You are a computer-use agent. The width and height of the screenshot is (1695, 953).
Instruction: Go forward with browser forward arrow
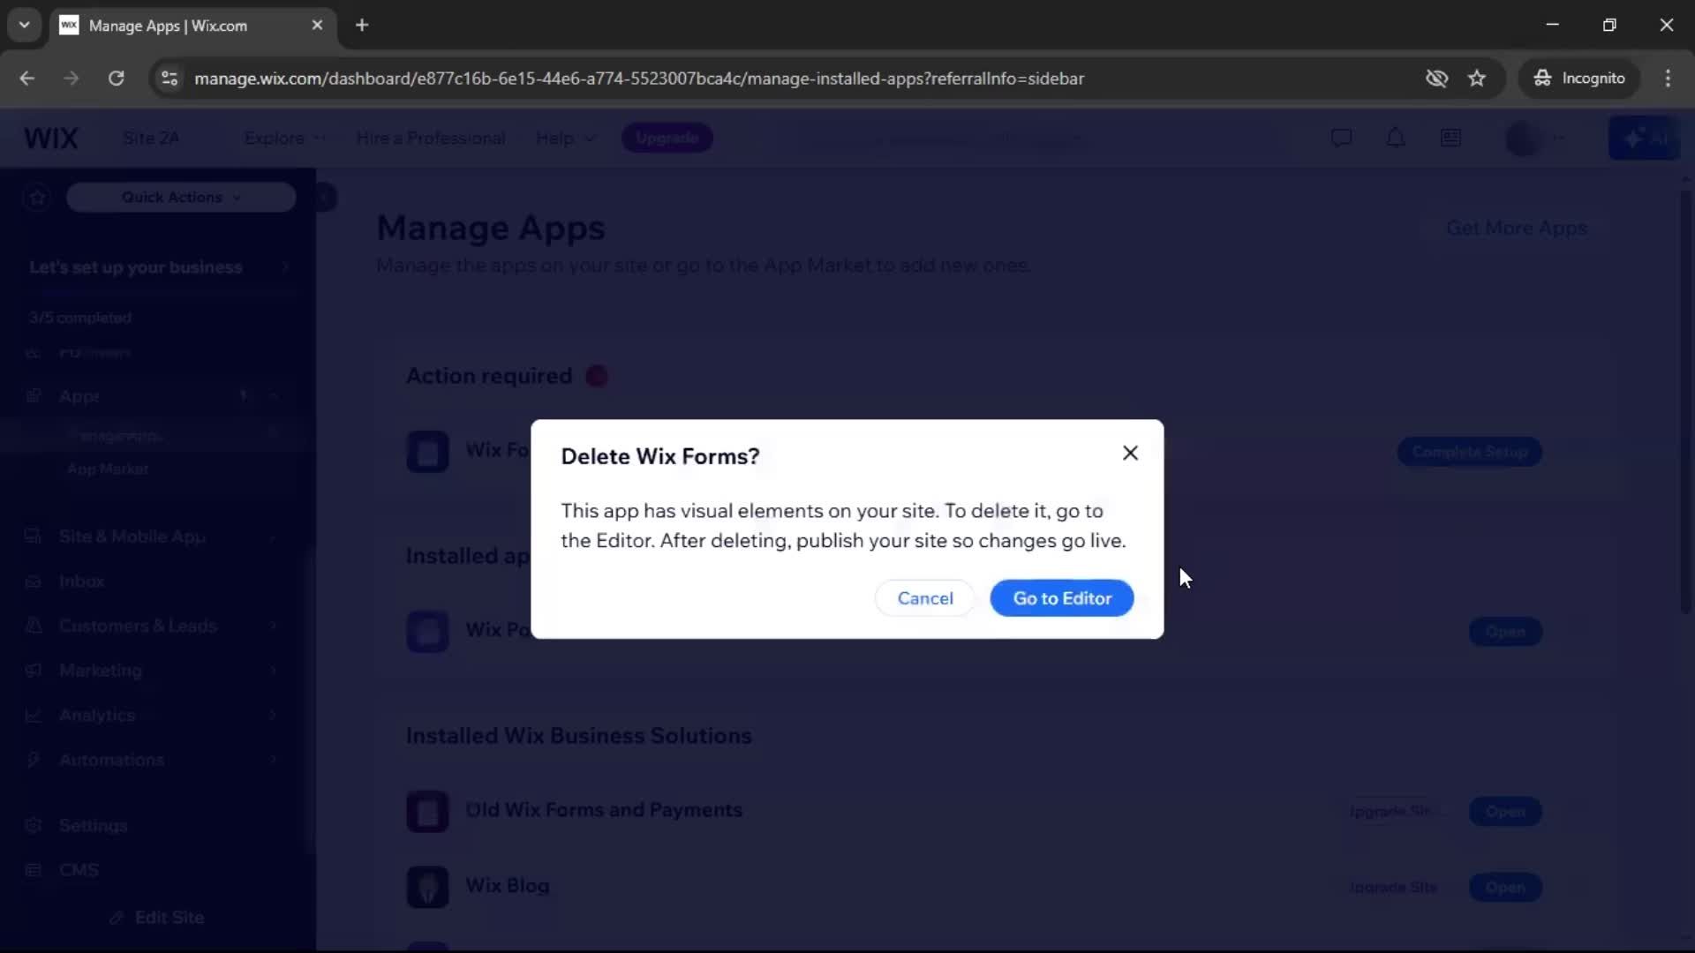click(x=72, y=78)
